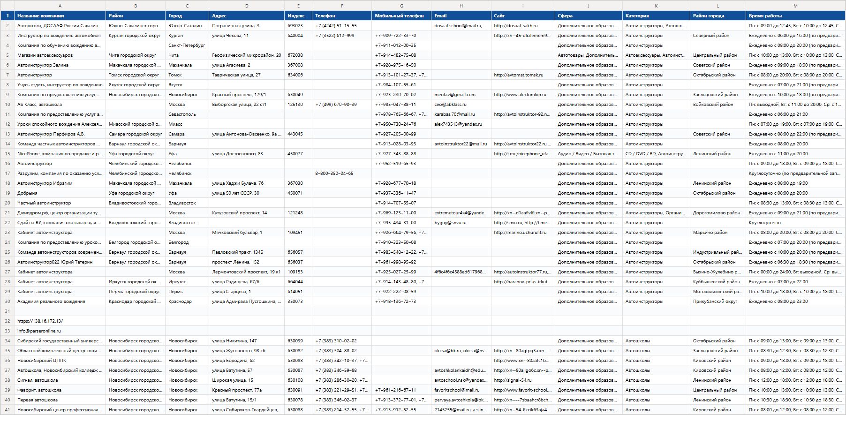Click the 'Название компании' header cell
Image resolution: width=846 pixels, height=423 pixels.
(x=60, y=15)
